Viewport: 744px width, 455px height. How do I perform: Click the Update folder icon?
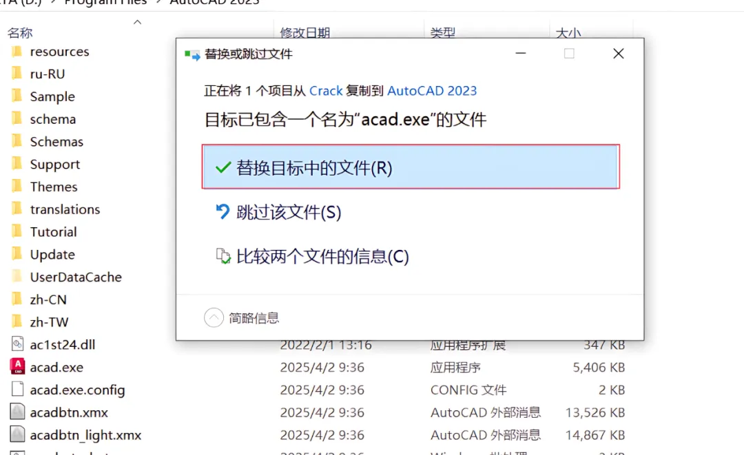[17, 253]
